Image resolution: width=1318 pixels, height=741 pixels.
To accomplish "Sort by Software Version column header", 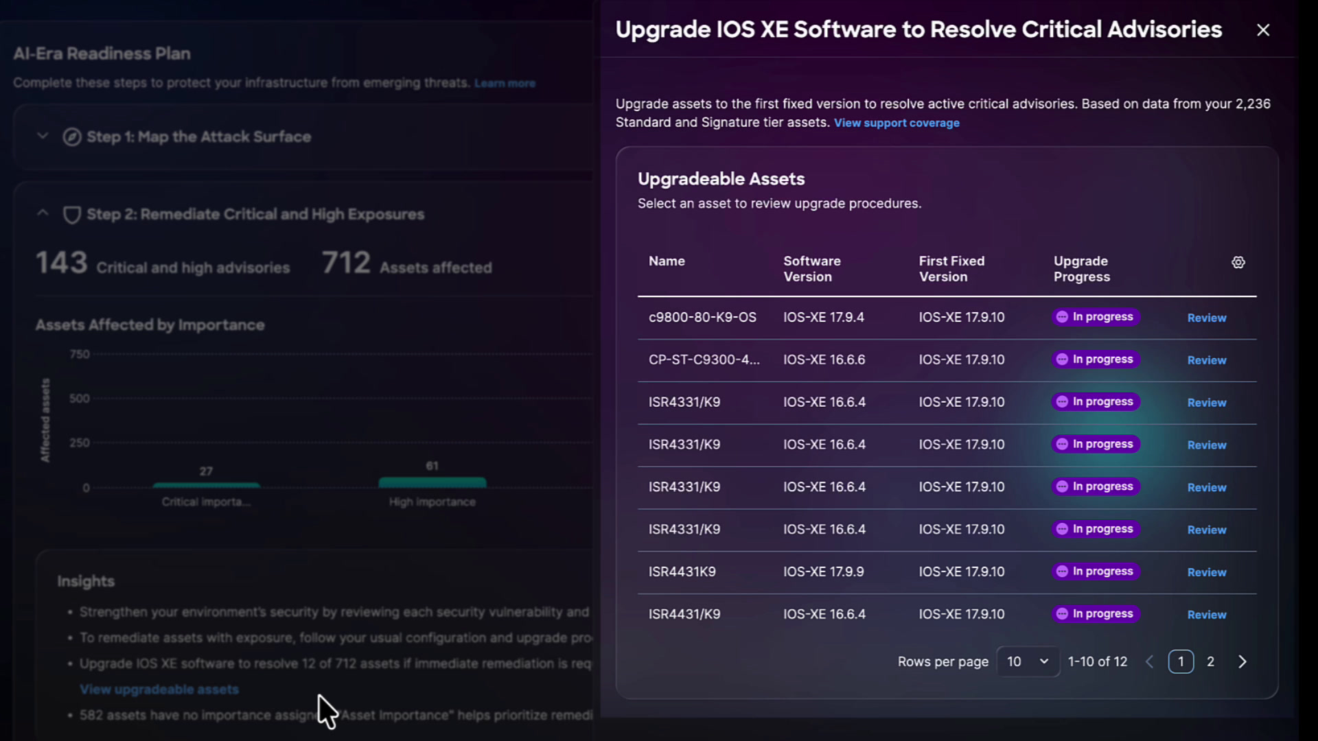I will (x=812, y=269).
